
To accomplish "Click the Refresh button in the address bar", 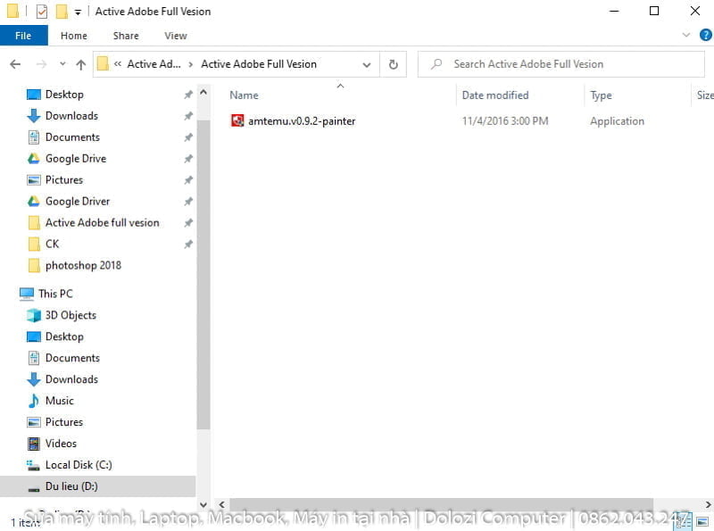I will (393, 64).
